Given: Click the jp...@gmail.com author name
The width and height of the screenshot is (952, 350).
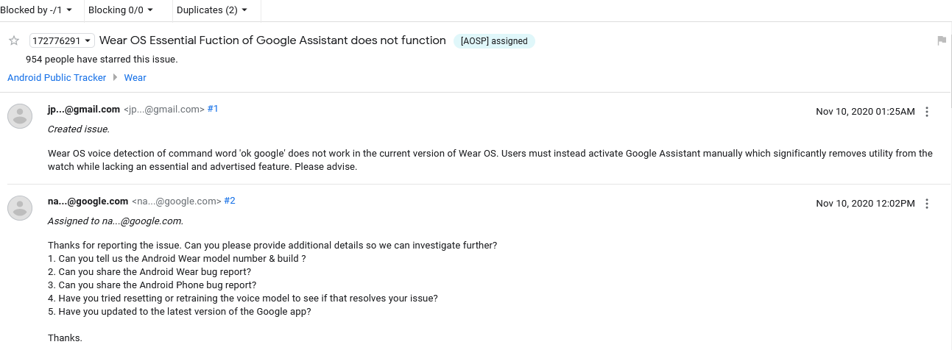Looking at the screenshot, I should [x=84, y=109].
